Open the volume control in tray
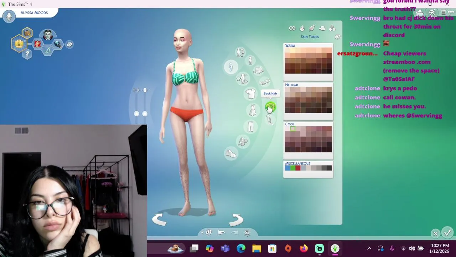This screenshot has width=456, height=257. pos(412,248)
